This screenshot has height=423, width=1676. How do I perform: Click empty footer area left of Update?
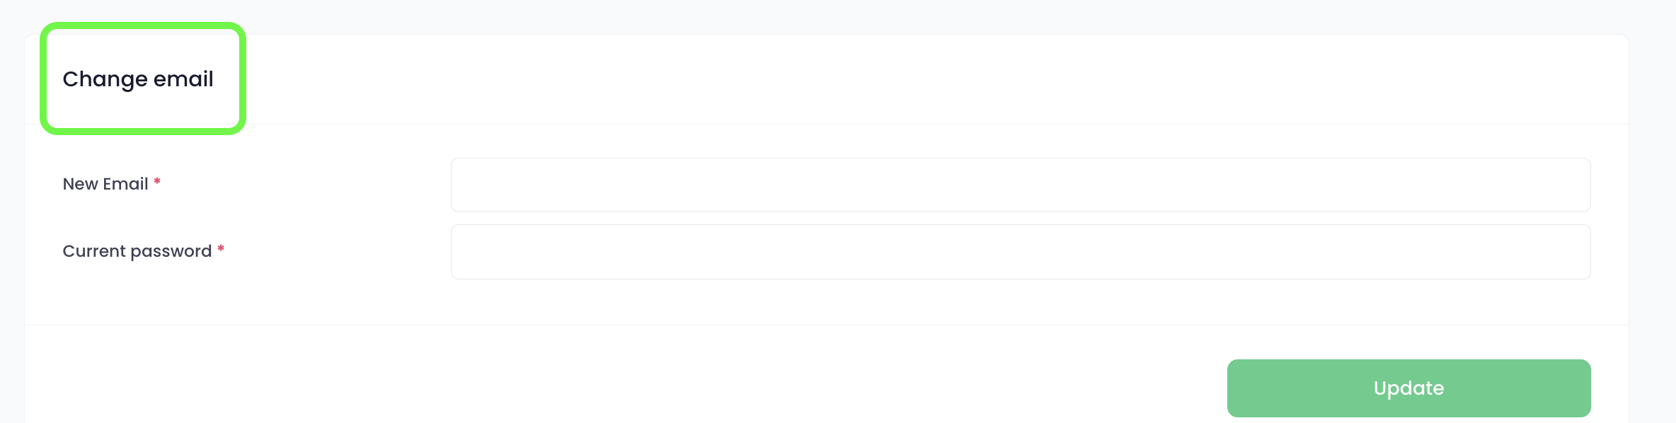[x=623, y=388]
